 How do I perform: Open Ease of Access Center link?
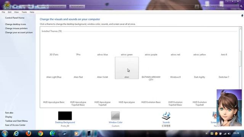pos(15,125)
